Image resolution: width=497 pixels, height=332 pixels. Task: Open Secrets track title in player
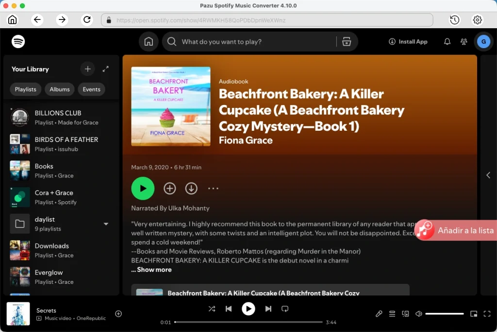pos(46,311)
